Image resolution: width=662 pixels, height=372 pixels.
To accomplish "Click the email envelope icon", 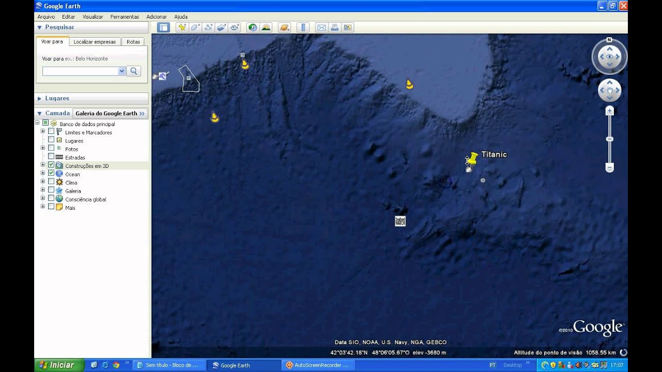I will [x=321, y=28].
